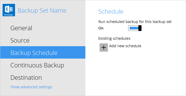Click the Backup Set Name title
The height and width of the screenshot is (96, 186).
tap(42, 11)
